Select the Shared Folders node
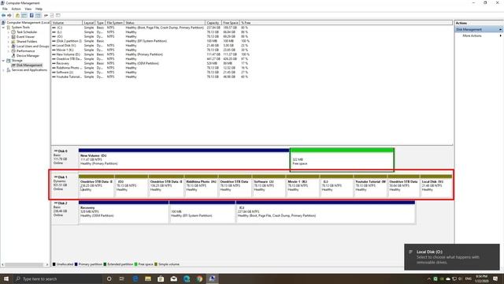The height and width of the screenshot is (284, 504). pos(26,42)
